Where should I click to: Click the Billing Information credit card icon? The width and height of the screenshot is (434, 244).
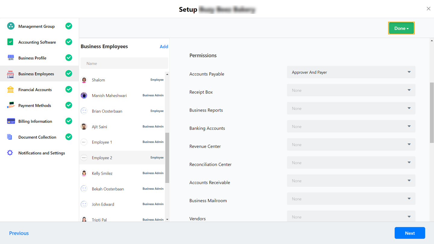pyautogui.click(x=11, y=121)
